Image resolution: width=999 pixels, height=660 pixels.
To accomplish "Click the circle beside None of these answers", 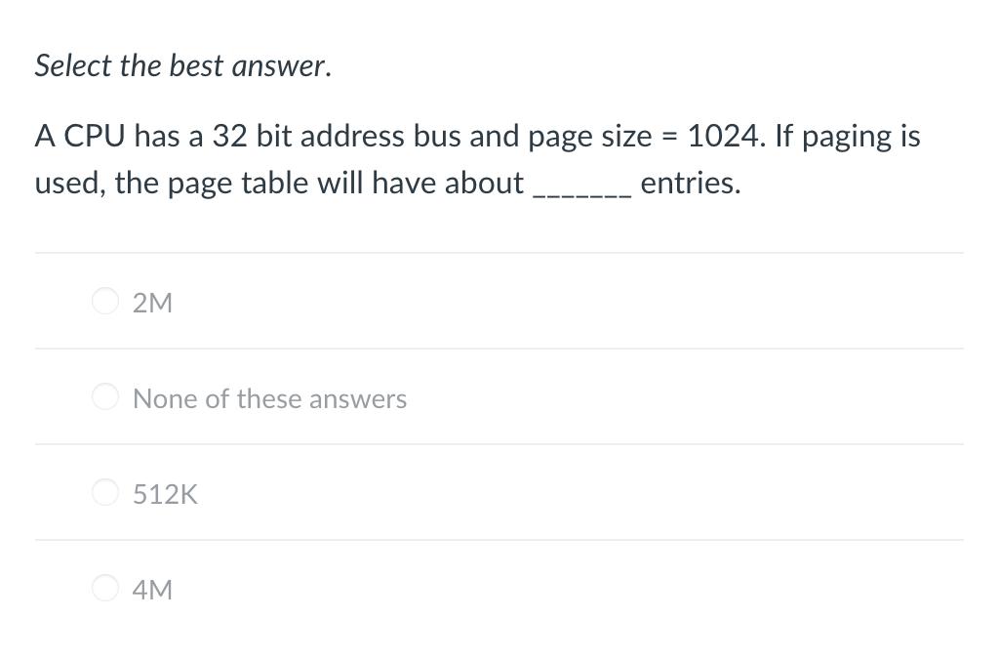I will tap(105, 396).
